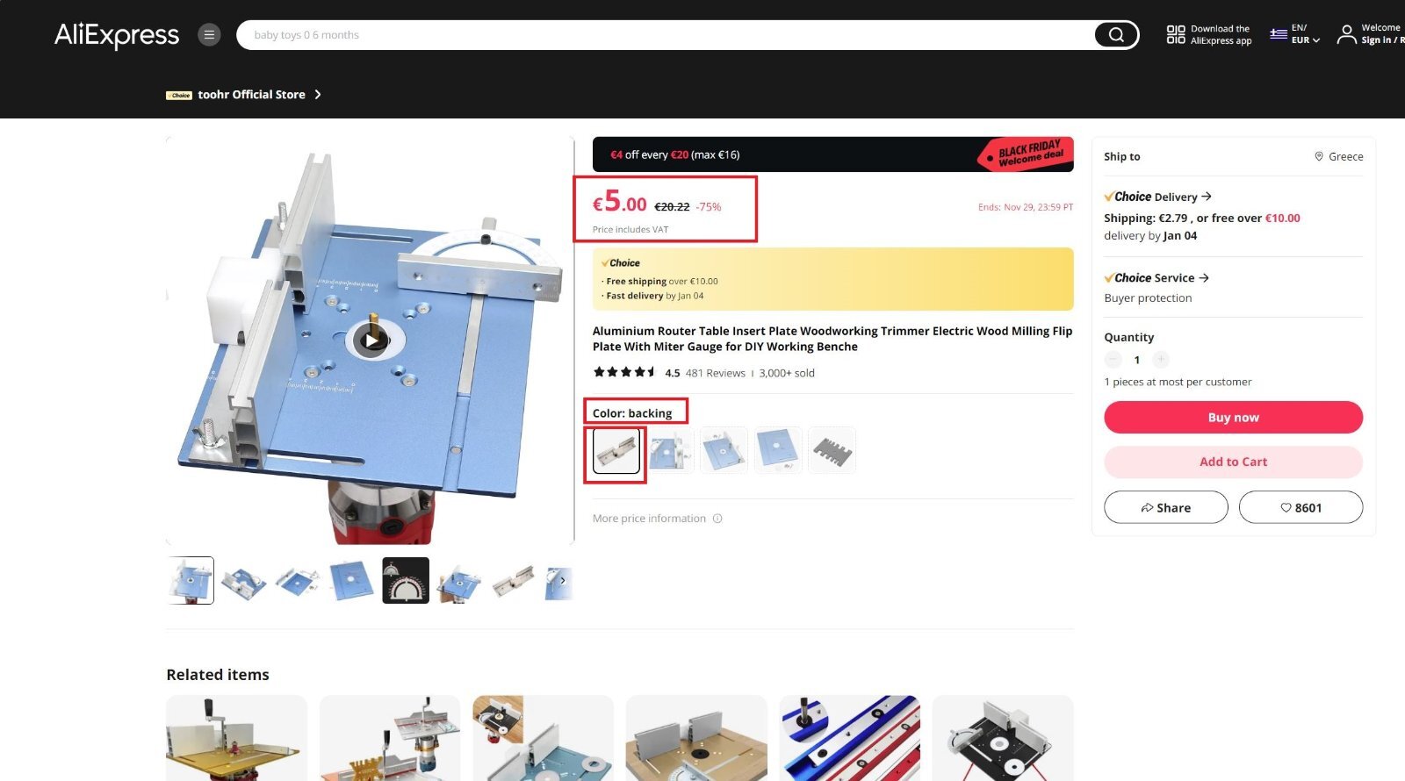
Task: Click the info icon beside More price information
Action: (717, 519)
